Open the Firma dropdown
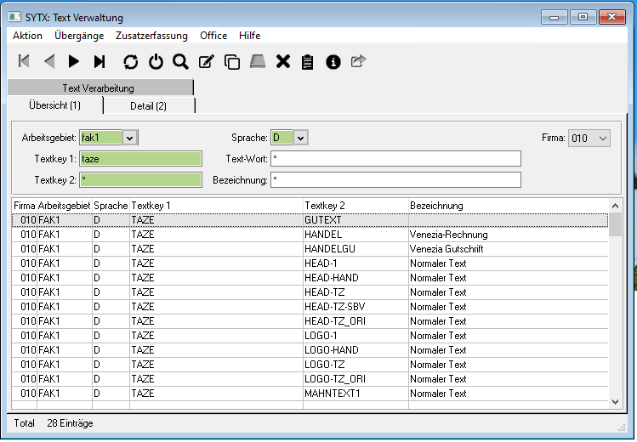The height and width of the screenshot is (442, 637). (x=603, y=138)
